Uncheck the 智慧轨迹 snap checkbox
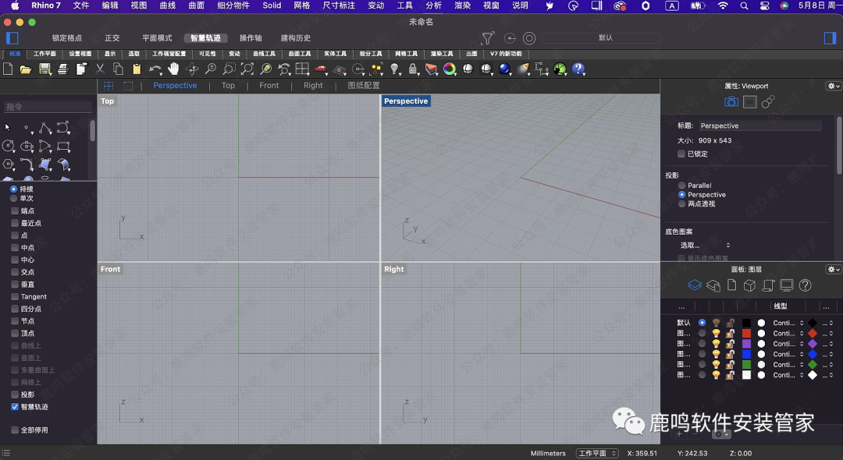This screenshot has width=843, height=460. (15, 407)
